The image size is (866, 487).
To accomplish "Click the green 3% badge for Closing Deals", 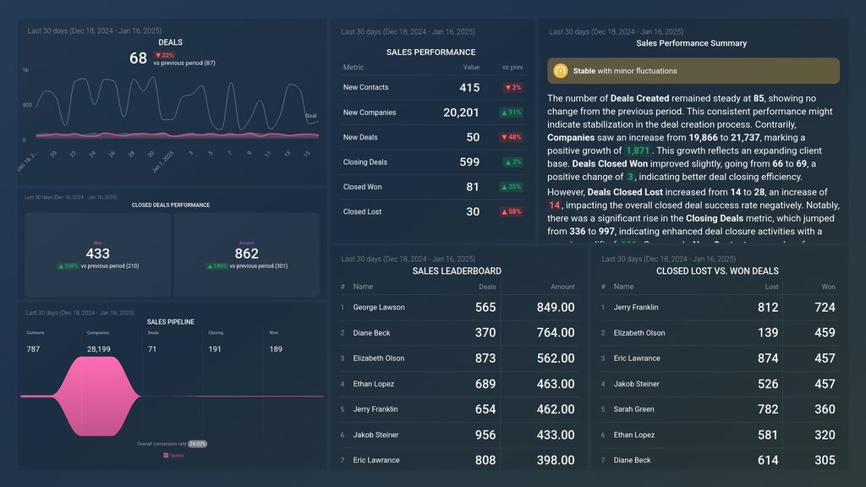I will click(x=513, y=162).
